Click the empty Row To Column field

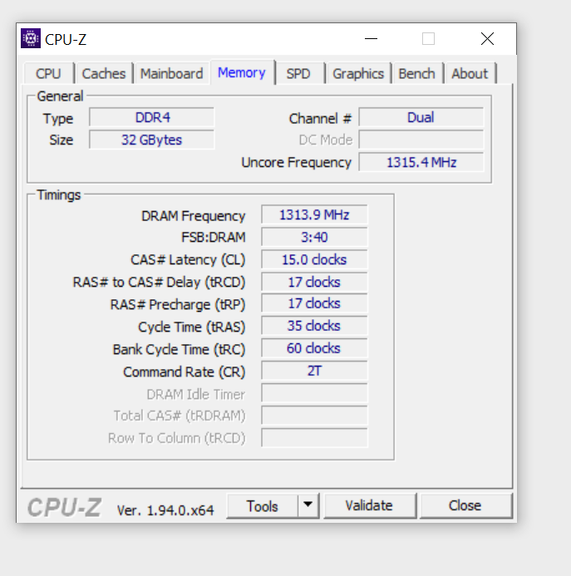click(314, 438)
